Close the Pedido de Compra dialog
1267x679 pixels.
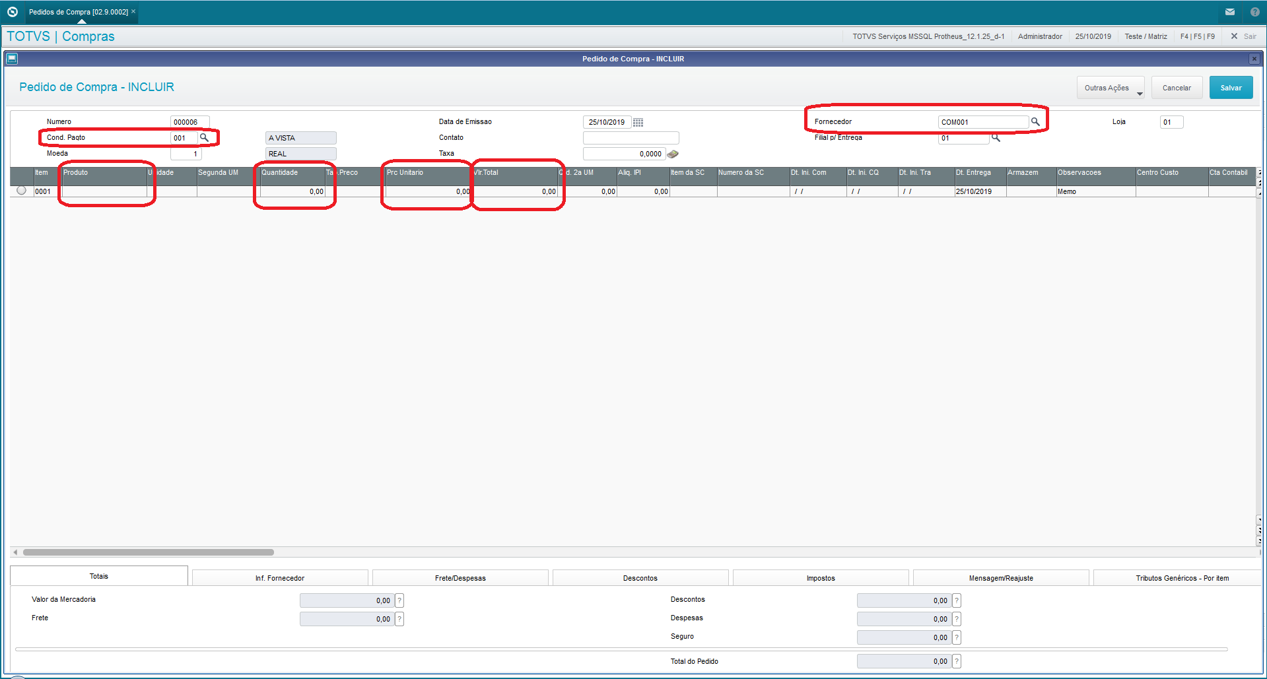pyautogui.click(x=1254, y=59)
